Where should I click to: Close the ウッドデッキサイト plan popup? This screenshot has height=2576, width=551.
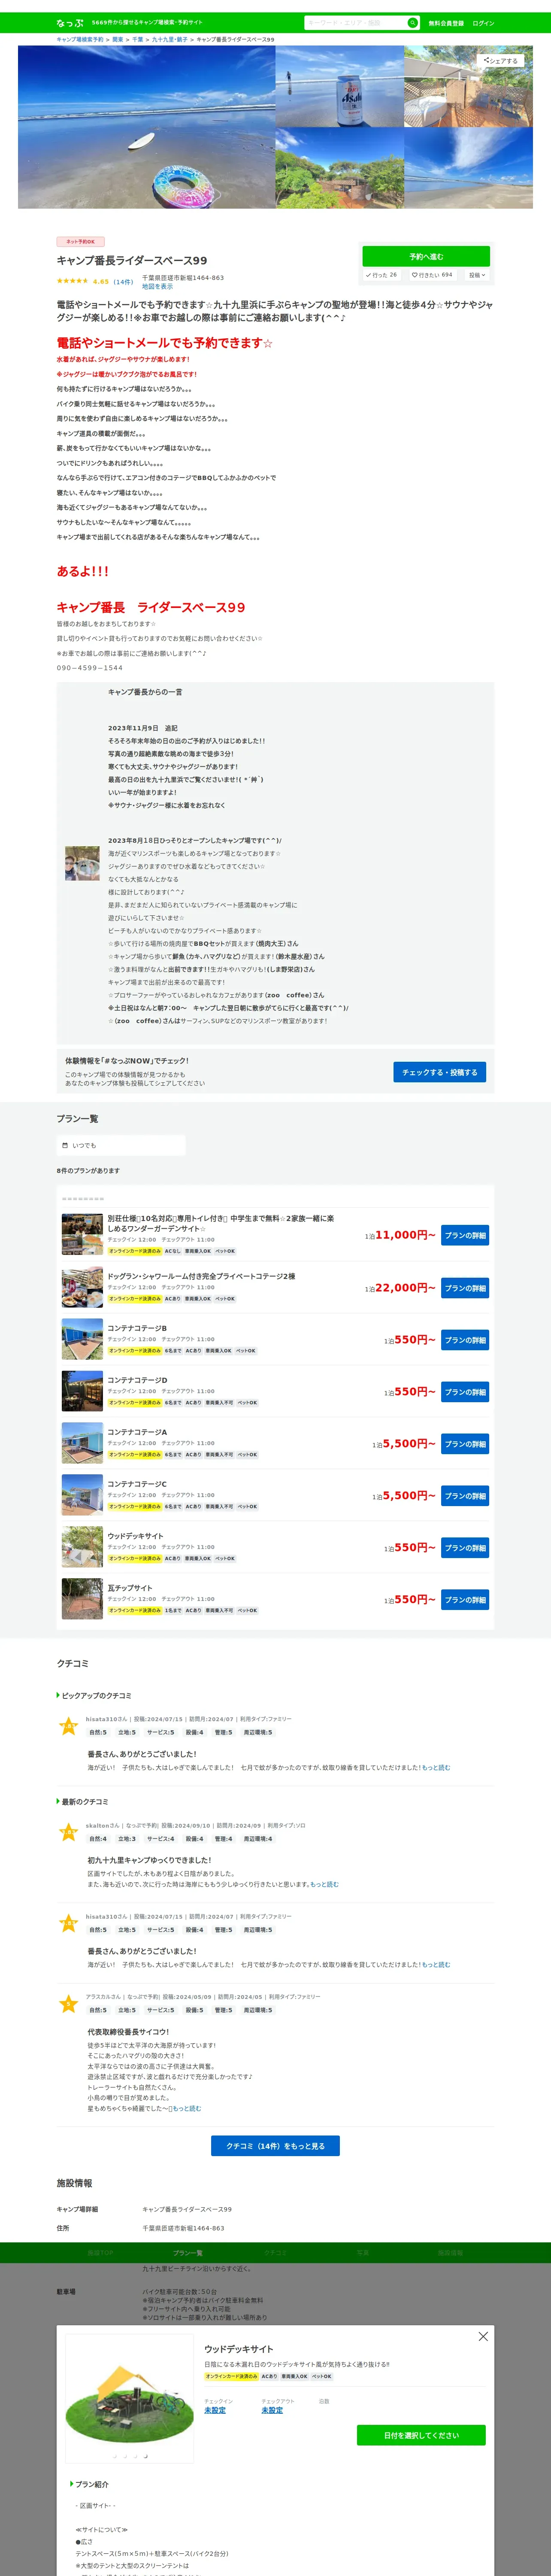pyautogui.click(x=483, y=2336)
